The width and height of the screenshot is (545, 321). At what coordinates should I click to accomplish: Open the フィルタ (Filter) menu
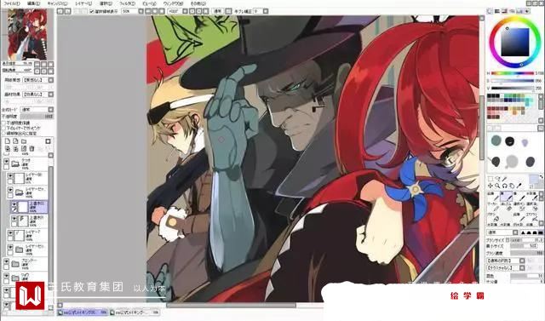coord(127,3)
